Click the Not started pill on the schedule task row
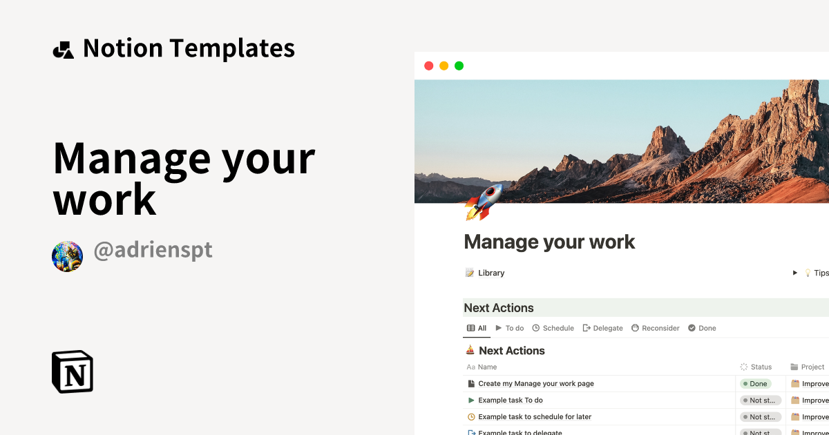 (x=760, y=416)
